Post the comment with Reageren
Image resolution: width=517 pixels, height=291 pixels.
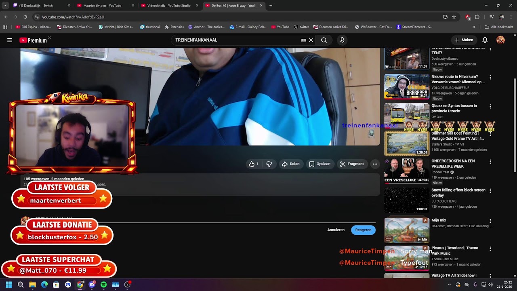pos(363,230)
